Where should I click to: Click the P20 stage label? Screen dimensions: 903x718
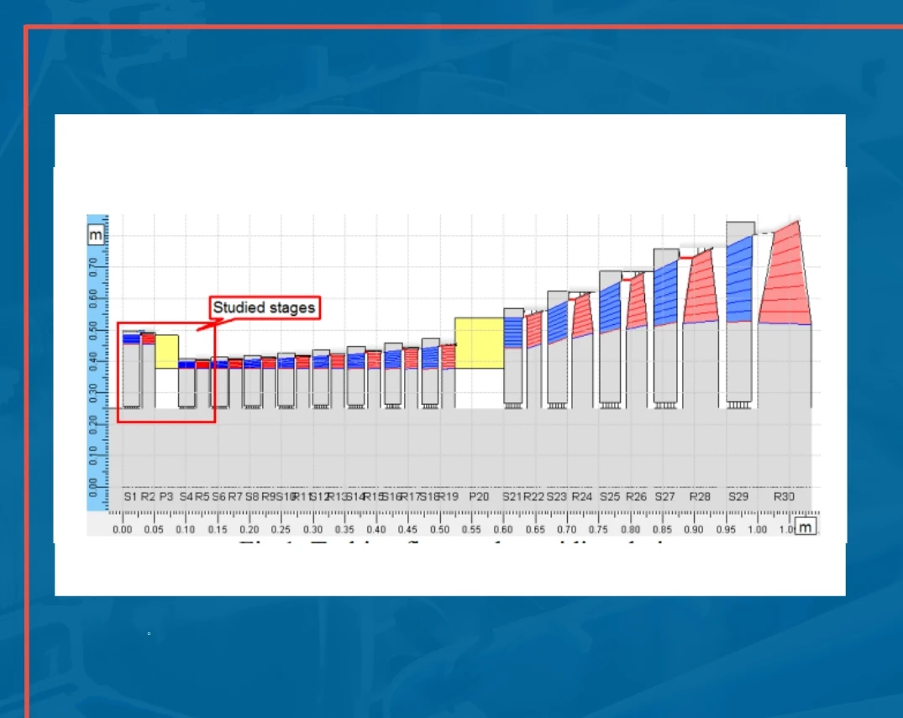coord(479,497)
